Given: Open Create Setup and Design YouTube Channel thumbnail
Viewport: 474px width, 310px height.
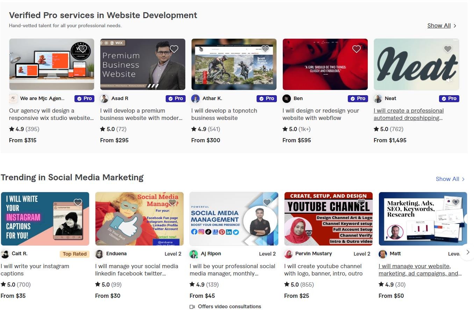Looking at the screenshot, I should (329, 219).
